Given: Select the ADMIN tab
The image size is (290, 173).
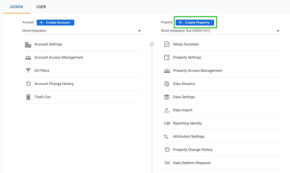Looking at the screenshot, I should click(17, 7).
